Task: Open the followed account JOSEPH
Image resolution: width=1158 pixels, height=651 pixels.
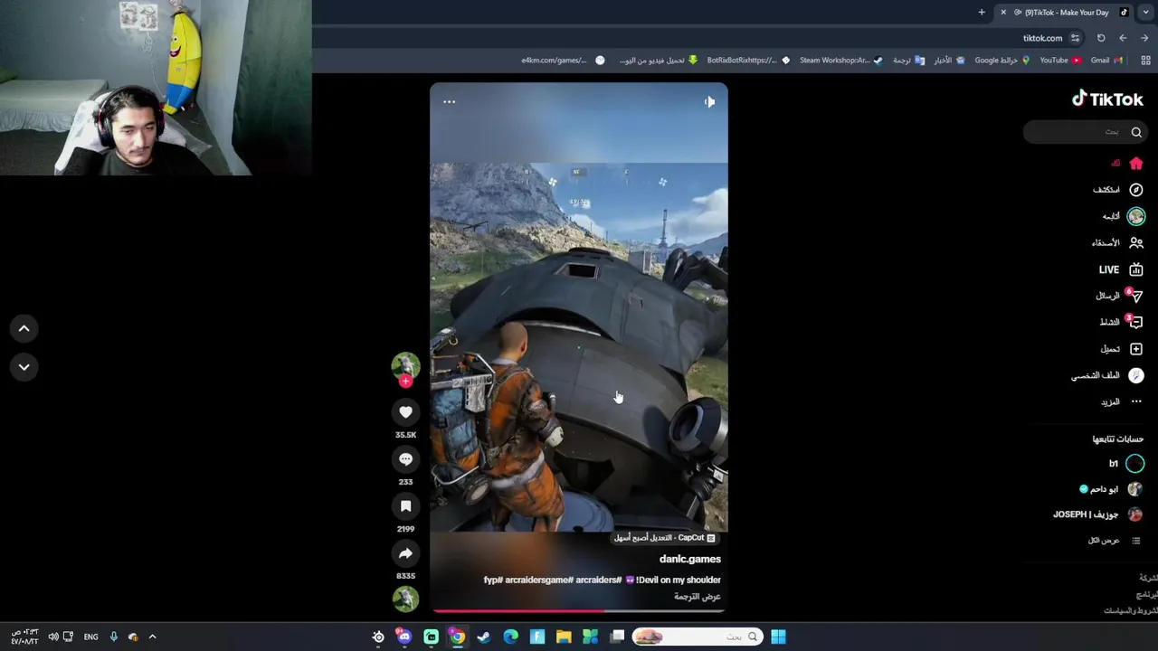Action: [x=1098, y=514]
